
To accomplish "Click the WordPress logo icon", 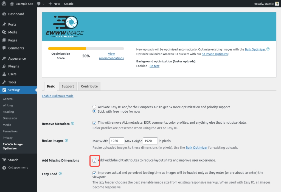I will (x=4, y=4).
